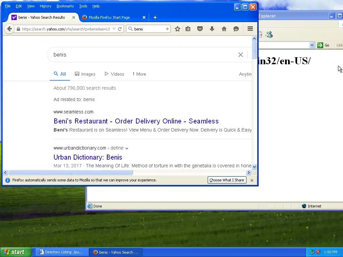The image size is (343, 257).
Task: Click the taskbar clock 1:50 PM
Action: point(331,252)
